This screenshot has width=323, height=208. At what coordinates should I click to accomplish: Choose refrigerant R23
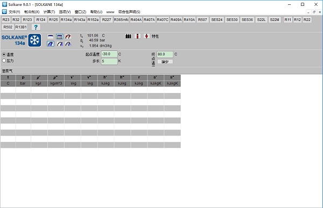[6, 20]
